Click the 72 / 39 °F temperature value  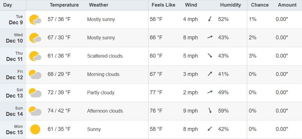(x=59, y=92)
